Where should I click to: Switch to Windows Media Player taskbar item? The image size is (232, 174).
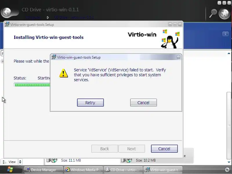coord(83,170)
